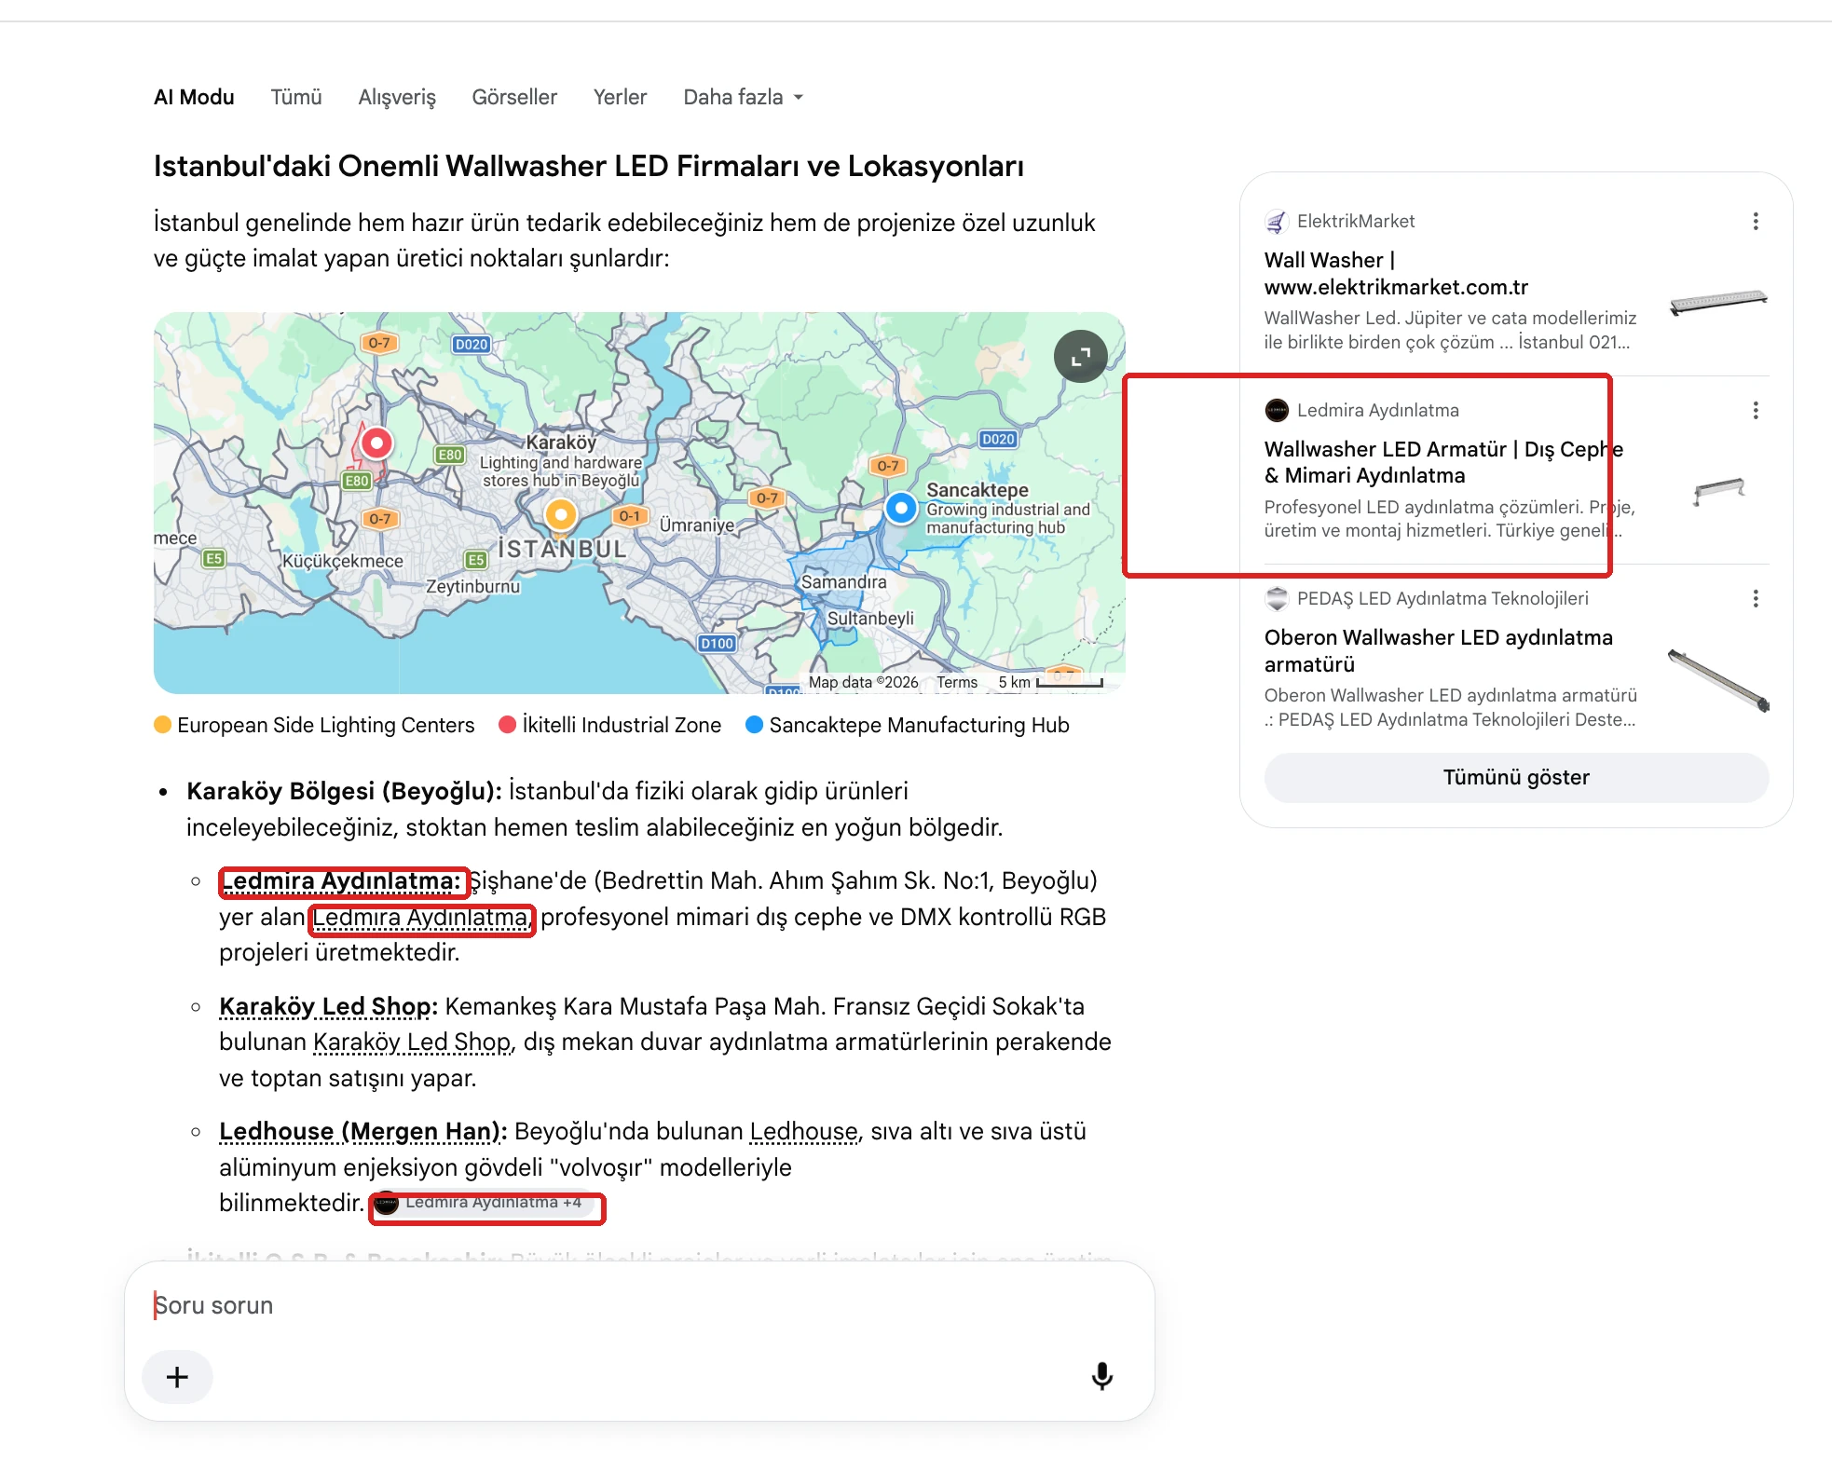Open the Ledmira Aydınlatma +4 source chip
This screenshot has height=1472, width=1832.
click(x=483, y=1203)
